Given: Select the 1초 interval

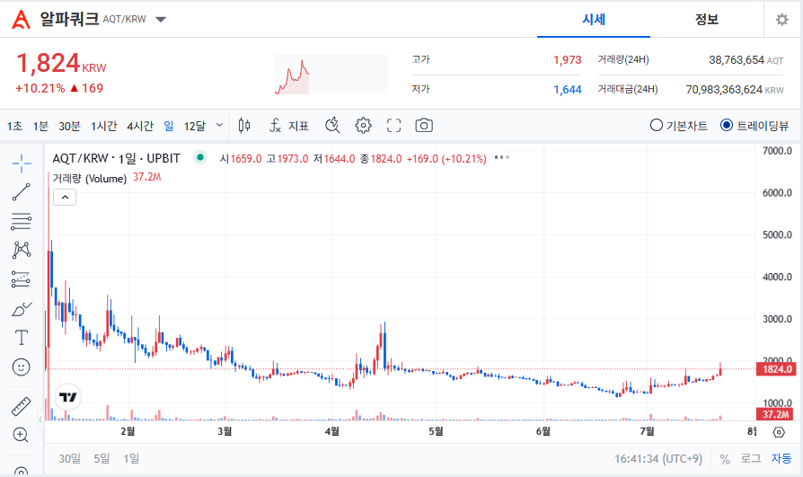Looking at the screenshot, I should click(15, 126).
